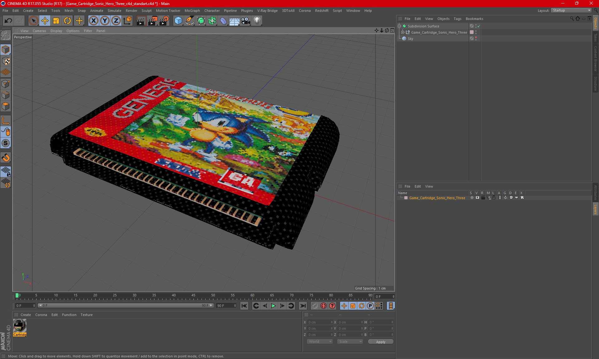
Task: Click the Subdivision Surface generator icon
Action: [x=201, y=21]
